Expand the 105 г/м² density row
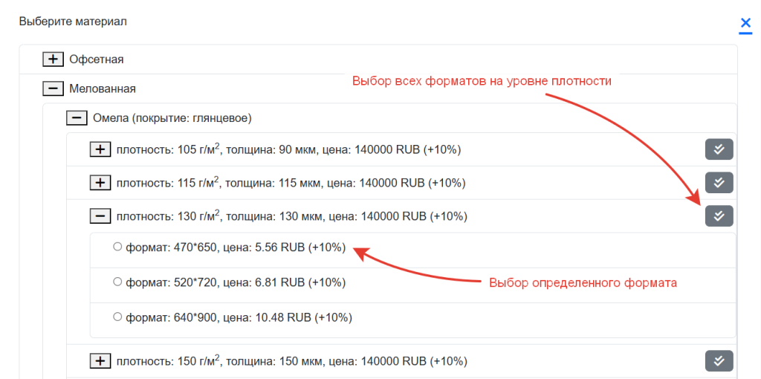This screenshot has width=761, height=379. click(x=100, y=149)
